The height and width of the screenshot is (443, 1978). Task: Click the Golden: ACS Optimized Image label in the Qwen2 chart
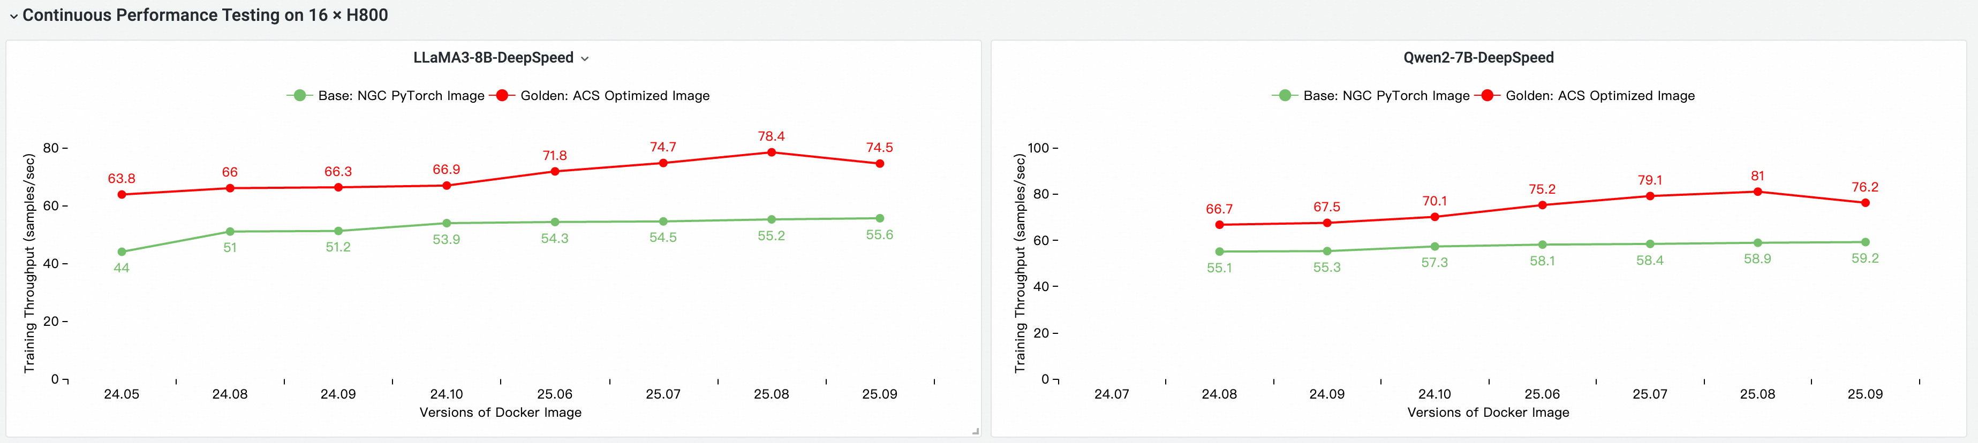click(x=1599, y=96)
